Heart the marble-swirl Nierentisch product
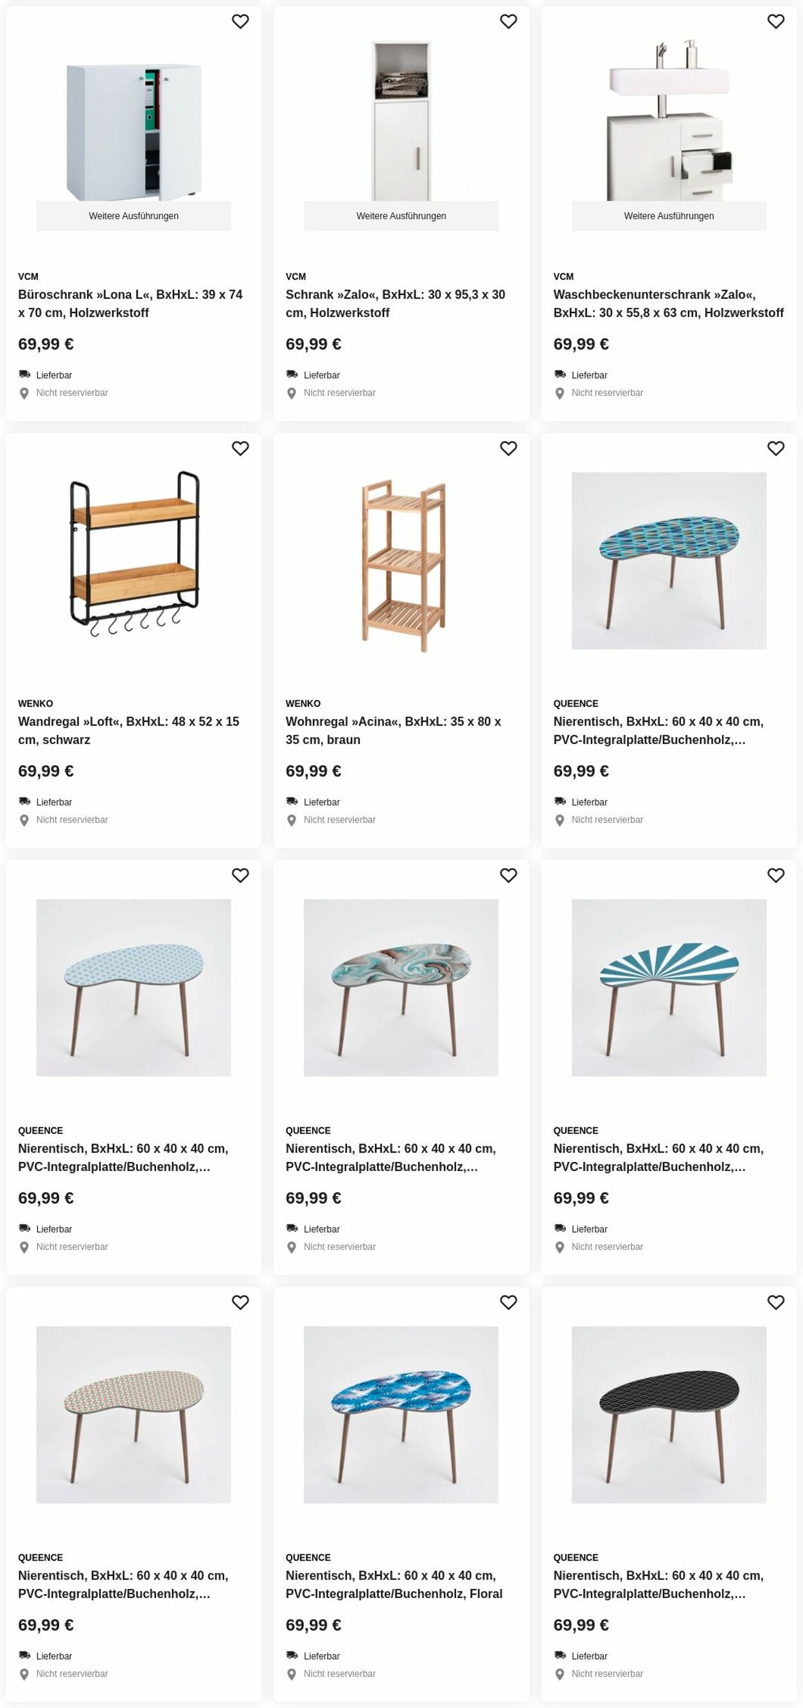803x1708 pixels. point(508,876)
